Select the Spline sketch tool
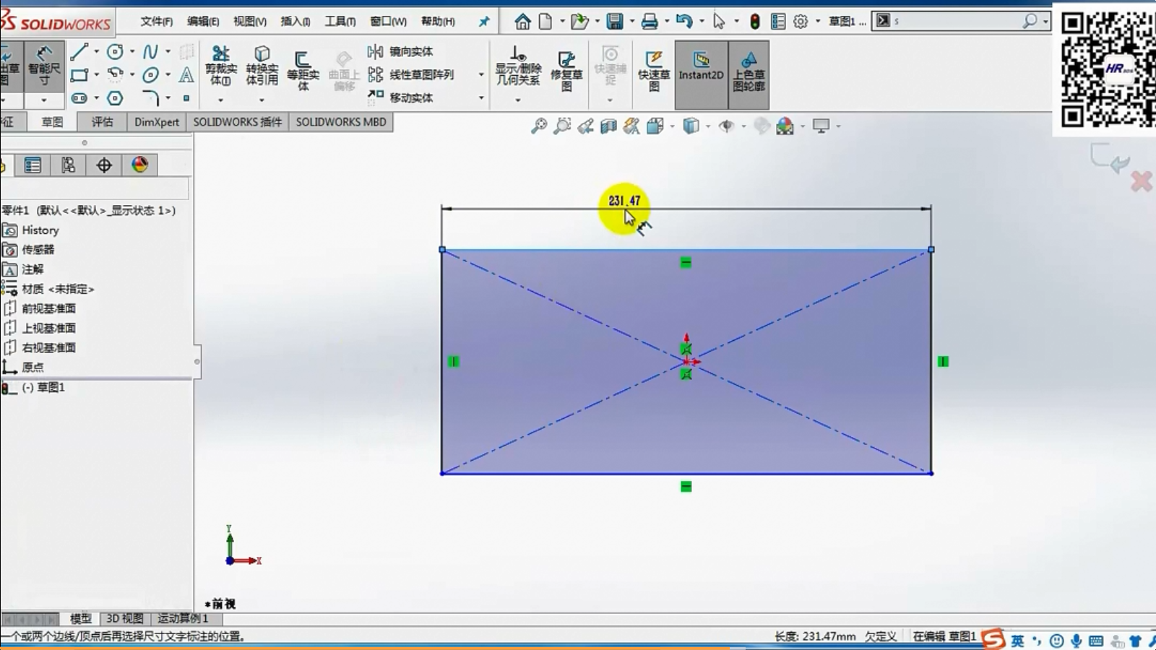 click(150, 52)
